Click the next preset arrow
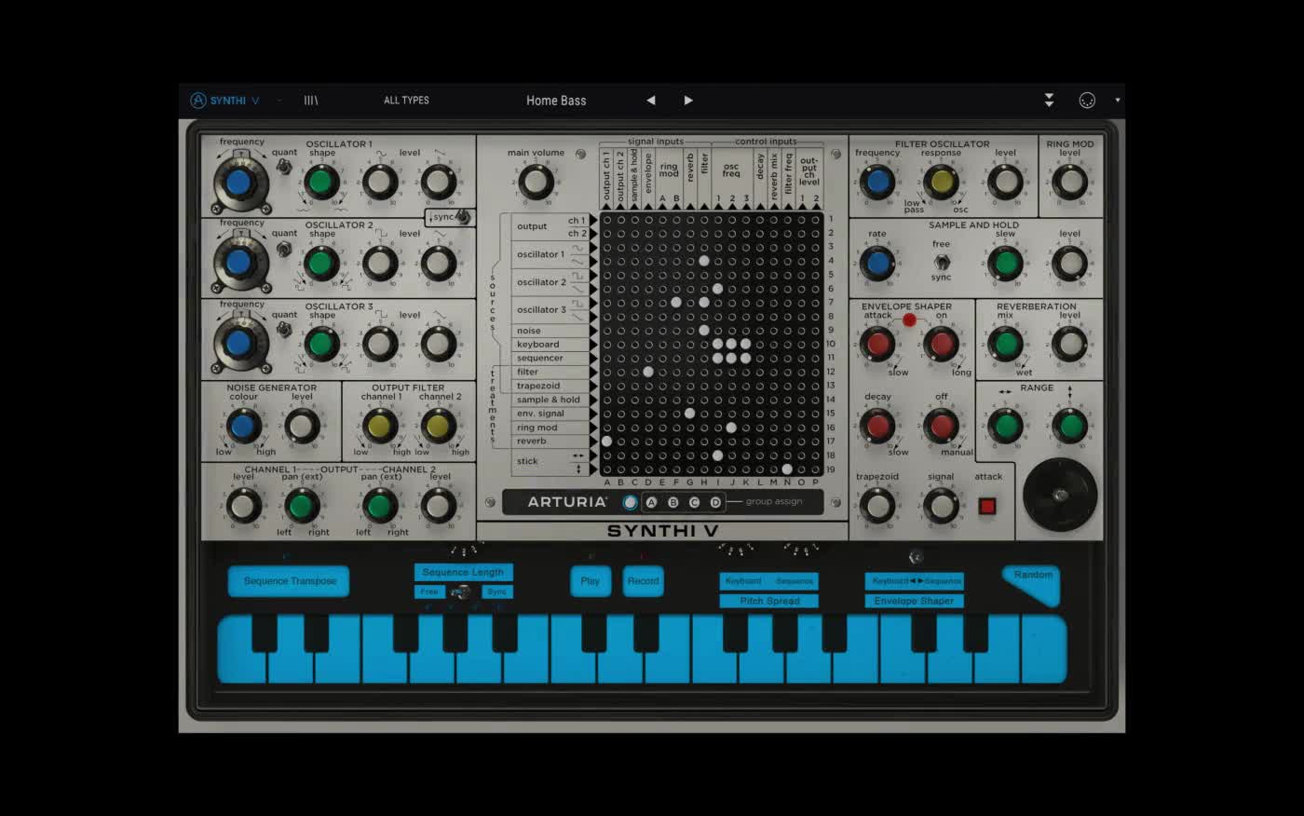 [x=688, y=100]
